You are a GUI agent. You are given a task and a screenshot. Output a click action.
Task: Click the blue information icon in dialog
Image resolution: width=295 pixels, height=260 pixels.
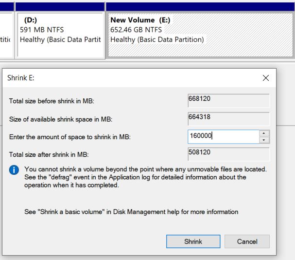pyautogui.click(x=14, y=170)
